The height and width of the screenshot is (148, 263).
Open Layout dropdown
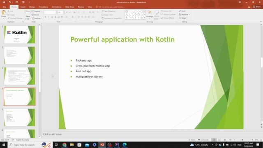pyautogui.click(x=37, y=11)
